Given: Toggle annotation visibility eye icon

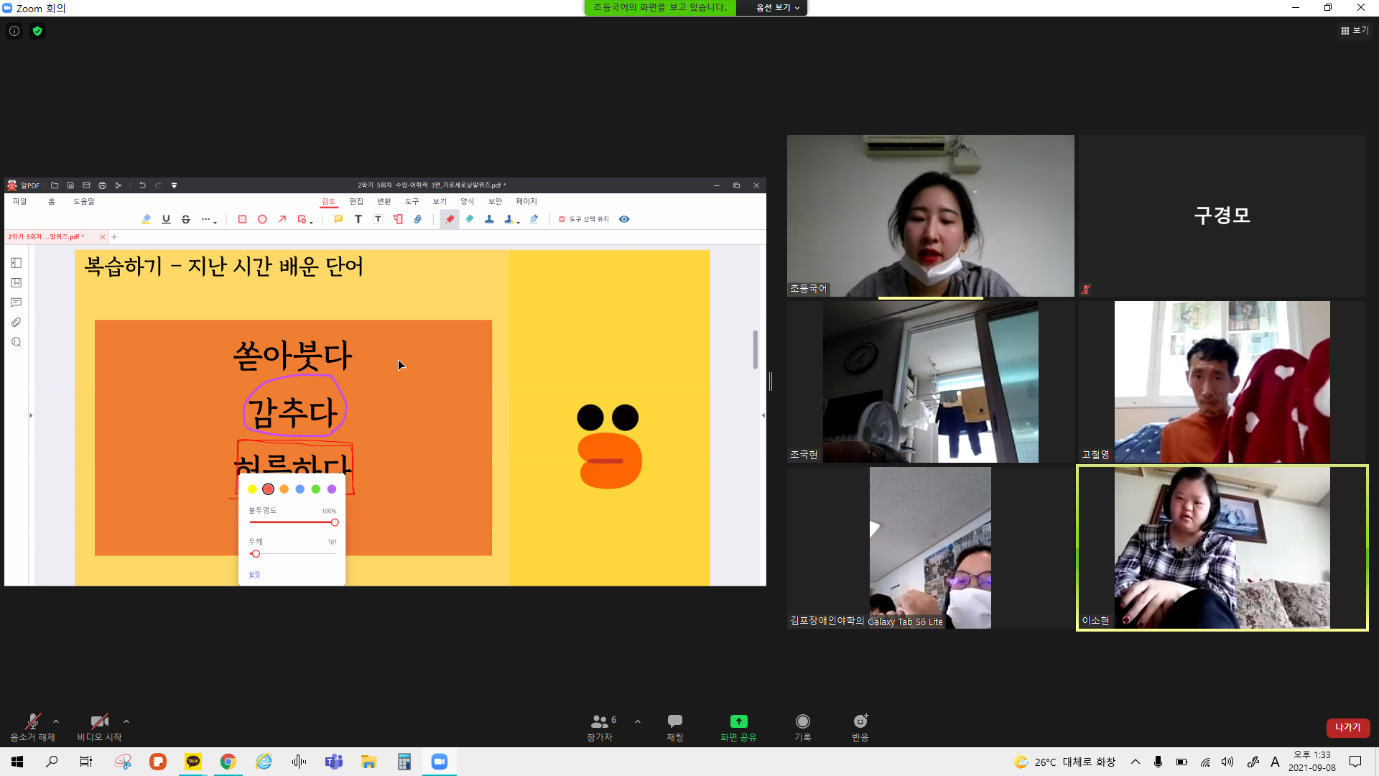Looking at the screenshot, I should point(624,219).
